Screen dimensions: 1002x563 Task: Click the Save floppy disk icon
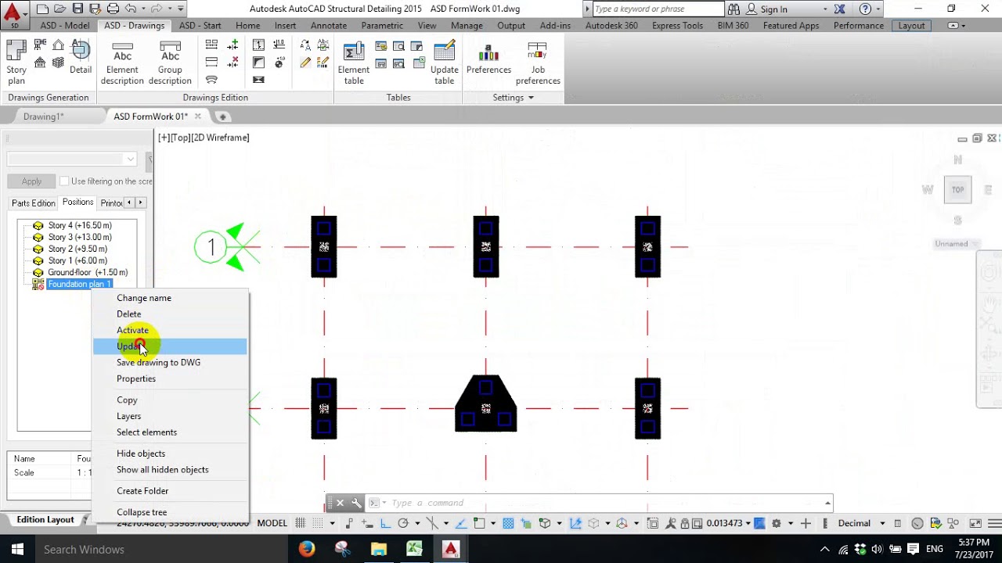coord(77,9)
